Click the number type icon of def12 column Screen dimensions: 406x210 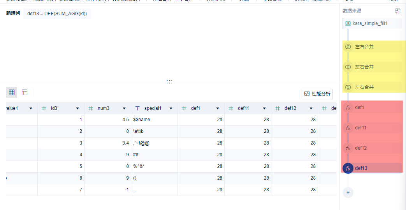point(278,108)
